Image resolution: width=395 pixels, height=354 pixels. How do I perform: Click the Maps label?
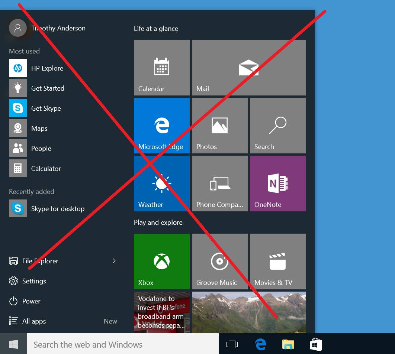click(39, 129)
